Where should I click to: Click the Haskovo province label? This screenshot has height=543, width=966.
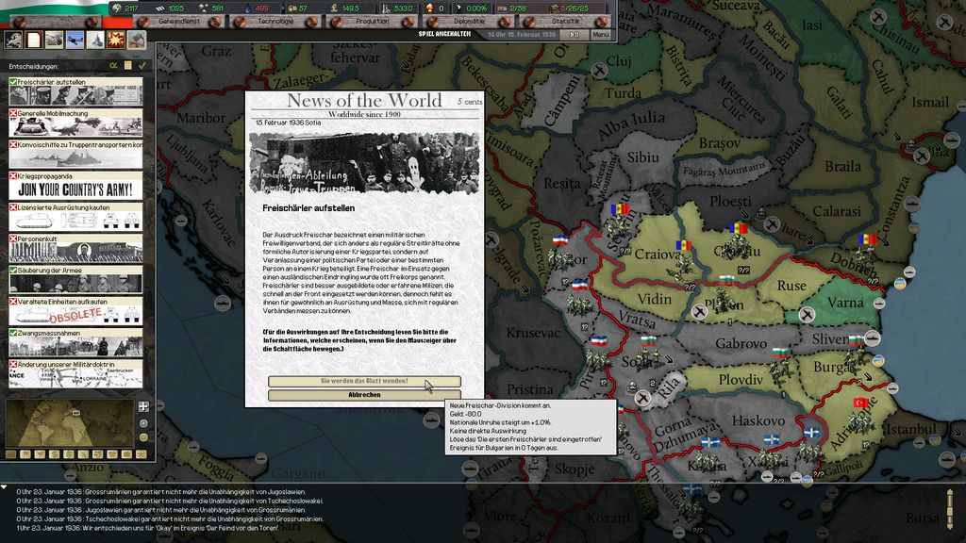click(x=758, y=421)
